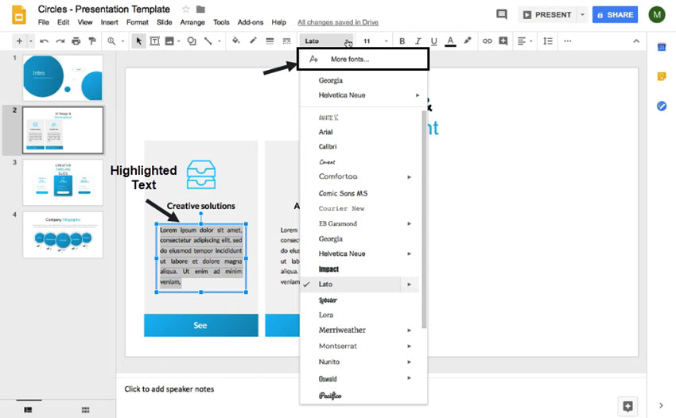676x418 pixels.
Task: Select Impact font
Action: coord(328,269)
